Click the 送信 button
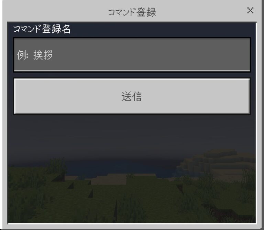Viewport: 264px width, 230px height. (132, 96)
